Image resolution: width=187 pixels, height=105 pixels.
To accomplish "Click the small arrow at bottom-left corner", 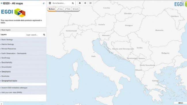I will coord(1,104).
